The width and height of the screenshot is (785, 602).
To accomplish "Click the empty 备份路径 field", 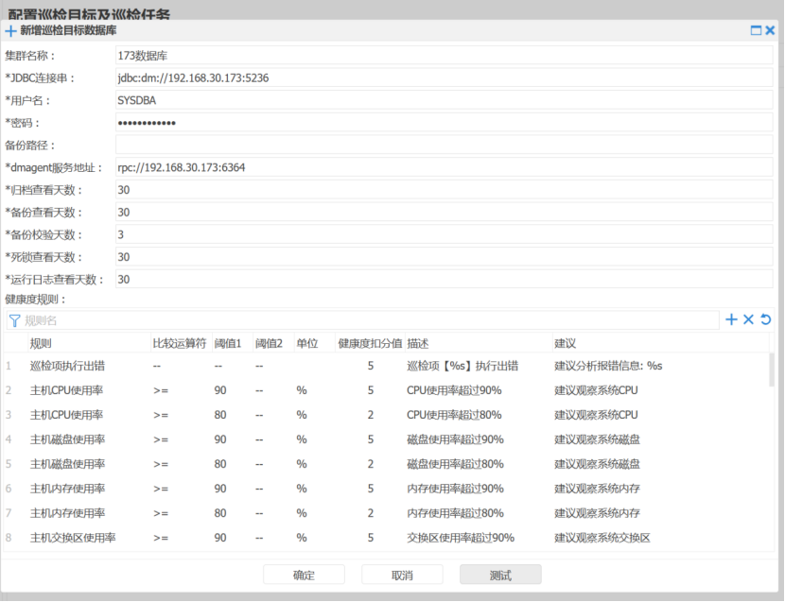I will point(445,146).
